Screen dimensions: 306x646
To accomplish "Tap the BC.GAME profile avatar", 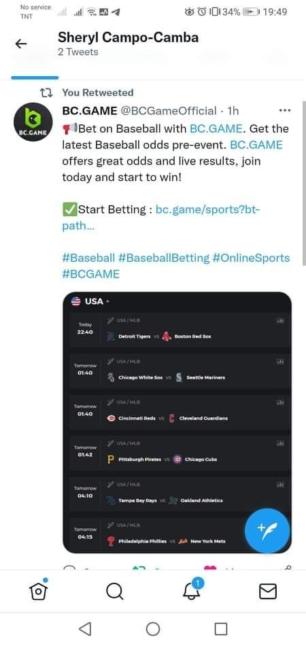I will tap(33, 122).
